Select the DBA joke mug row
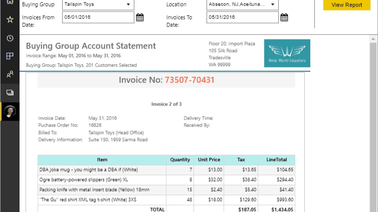Image resolution: width=378 pixels, height=212 pixels. tap(102, 169)
